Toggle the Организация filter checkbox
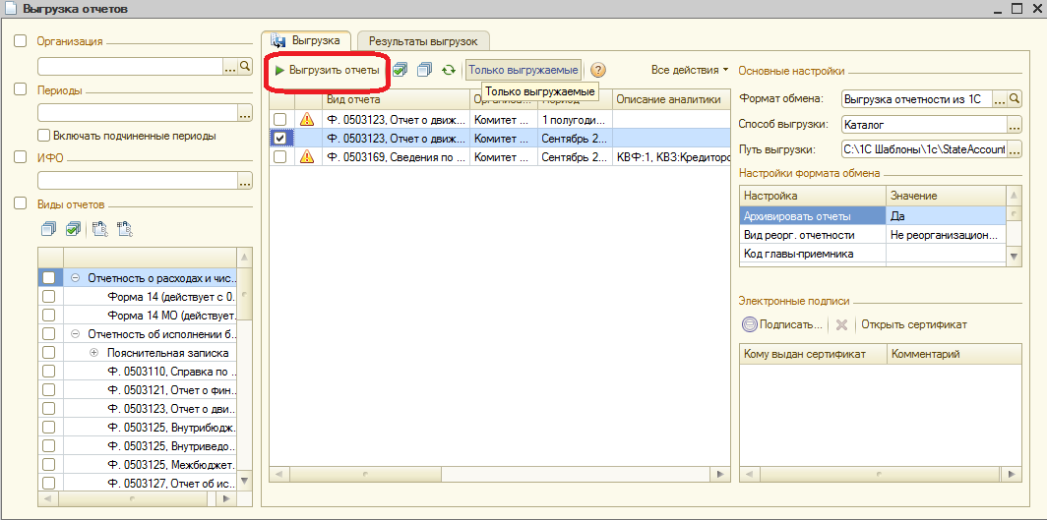This screenshot has width=1047, height=520. [x=21, y=41]
